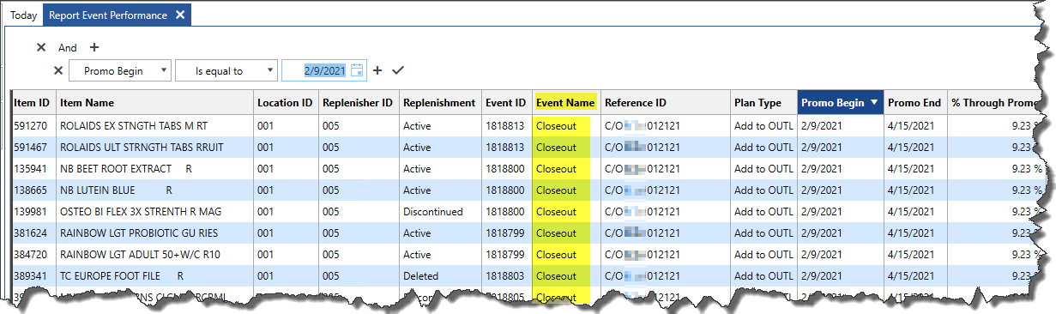Sort by Item ID column header
The image size is (1056, 314).
pyautogui.click(x=33, y=103)
